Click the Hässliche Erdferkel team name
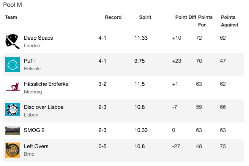Viewport: 249px width, 166px height. (47, 84)
